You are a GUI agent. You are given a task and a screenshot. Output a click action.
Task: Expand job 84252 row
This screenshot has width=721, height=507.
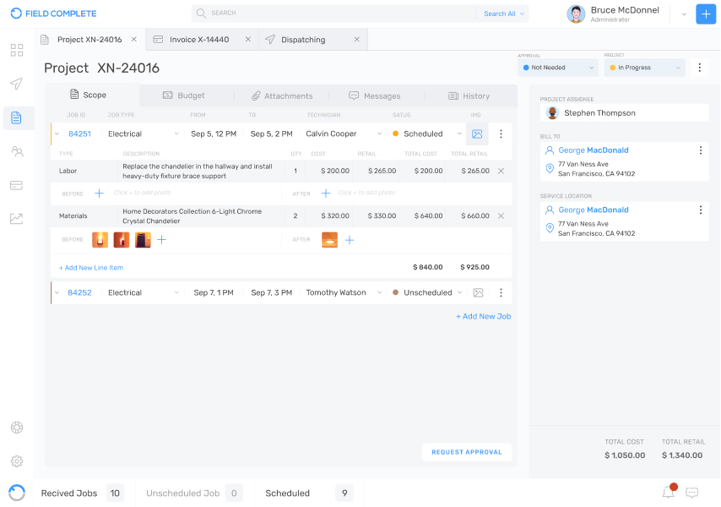tap(57, 292)
